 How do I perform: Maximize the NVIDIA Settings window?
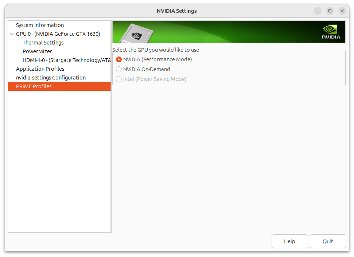pyautogui.click(x=330, y=11)
